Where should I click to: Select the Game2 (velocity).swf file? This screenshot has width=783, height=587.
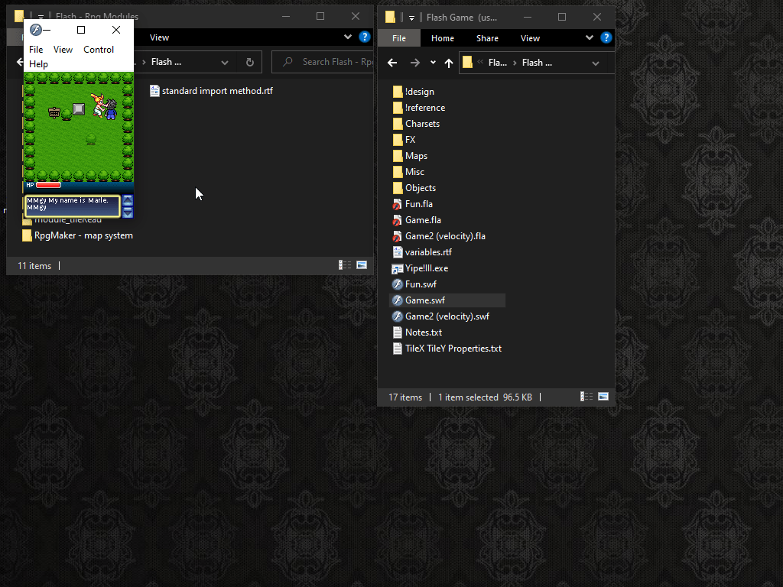point(447,316)
